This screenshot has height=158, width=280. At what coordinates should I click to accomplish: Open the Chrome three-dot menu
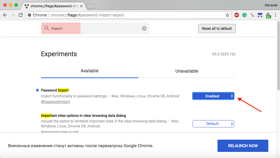(275, 15)
